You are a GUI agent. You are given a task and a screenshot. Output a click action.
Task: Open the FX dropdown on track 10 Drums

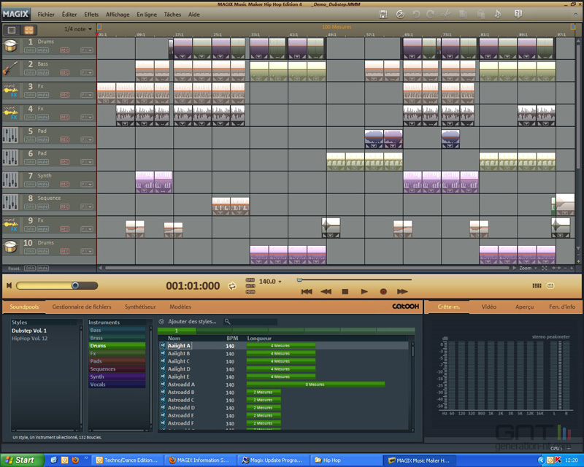click(x=87, y=251)
